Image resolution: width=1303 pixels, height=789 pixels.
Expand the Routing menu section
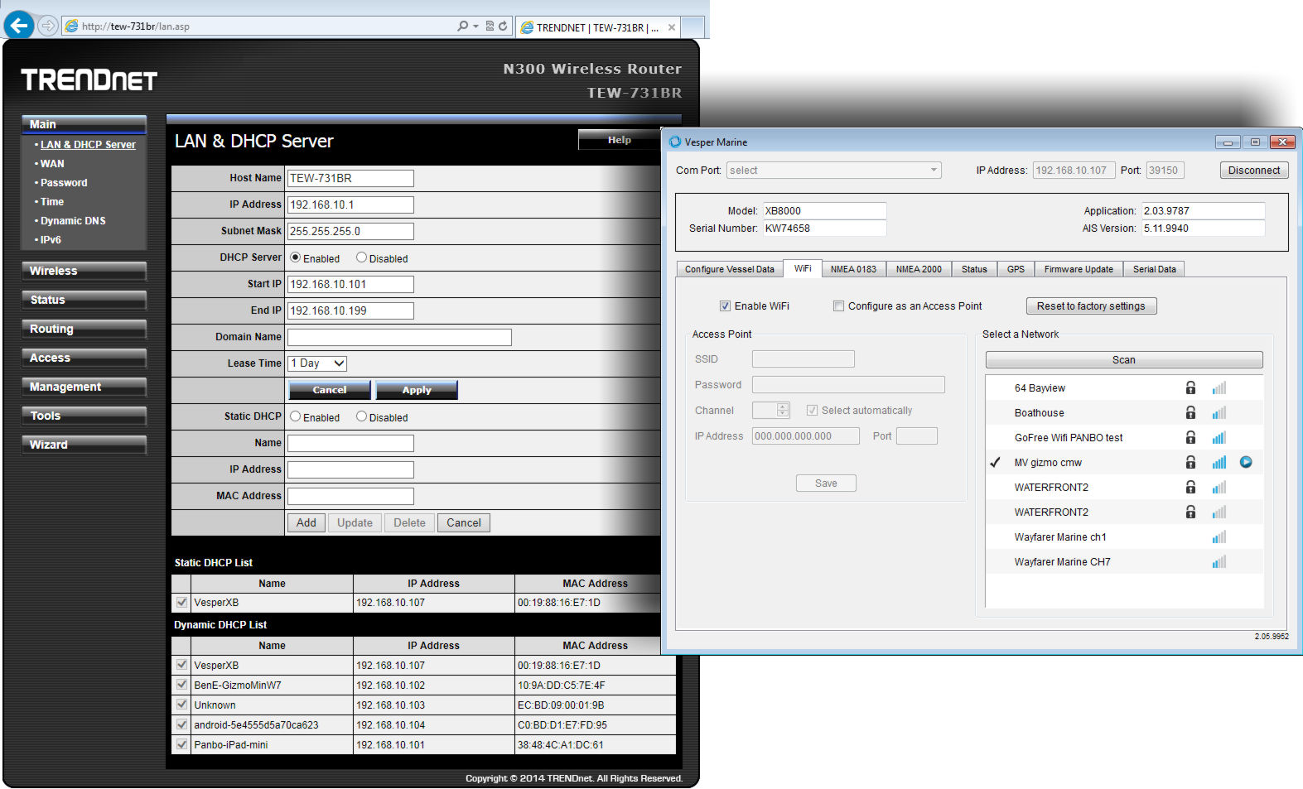click(84, 329)
